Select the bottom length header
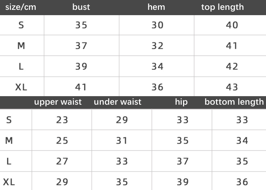Image resolution: width=266 pixels, height=190 pixels. pos(234,102)
